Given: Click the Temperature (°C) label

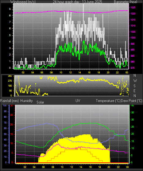Looking at the screenshot, I should (108, 101).
